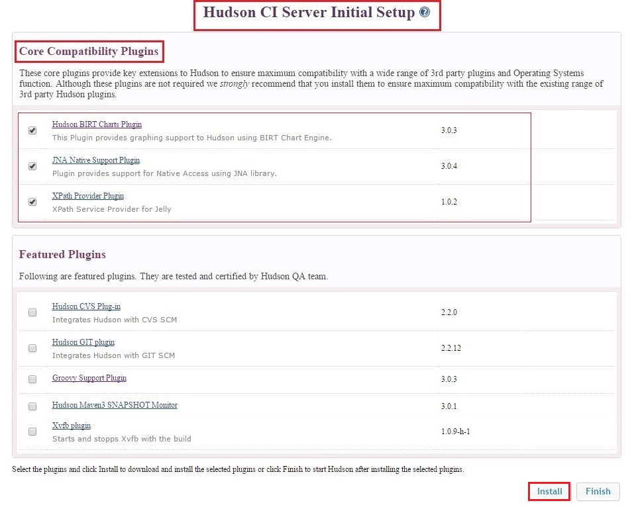This screenshot has width=636, height=507.
Task: Select the Groovy Support Plugin checkbox
Action: point(32,379)
